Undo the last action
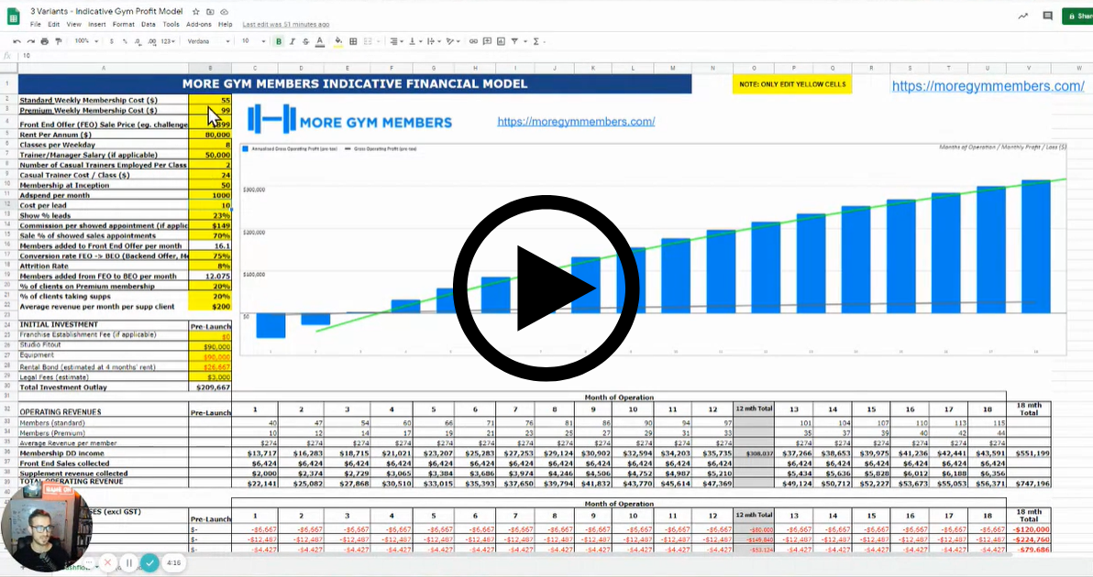This screenshot has height=577, width=1093. [17, 42]
